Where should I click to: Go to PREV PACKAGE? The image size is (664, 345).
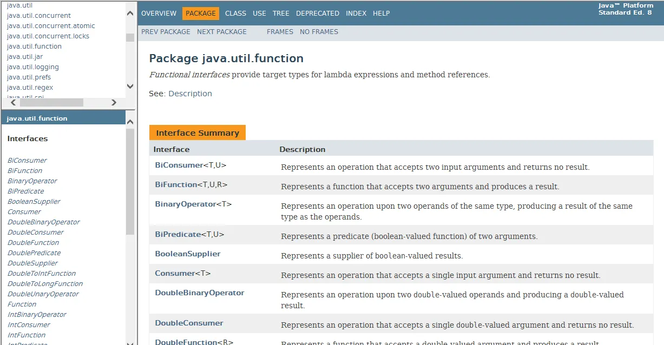[x=166, y=32]
